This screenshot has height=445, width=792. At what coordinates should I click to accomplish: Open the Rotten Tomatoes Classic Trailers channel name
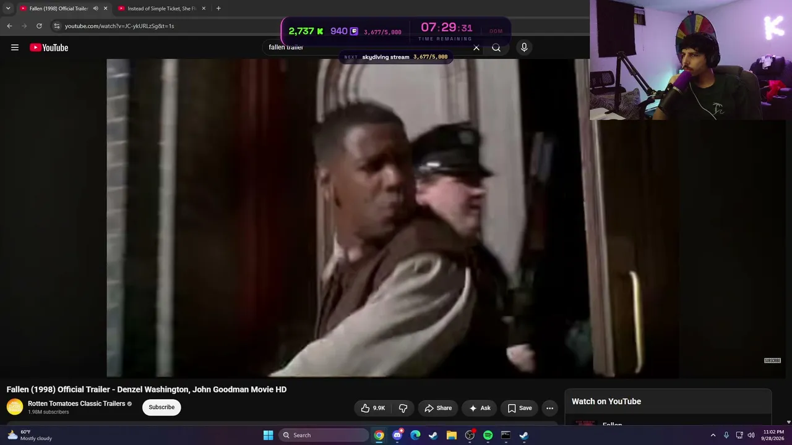[77, 404]
